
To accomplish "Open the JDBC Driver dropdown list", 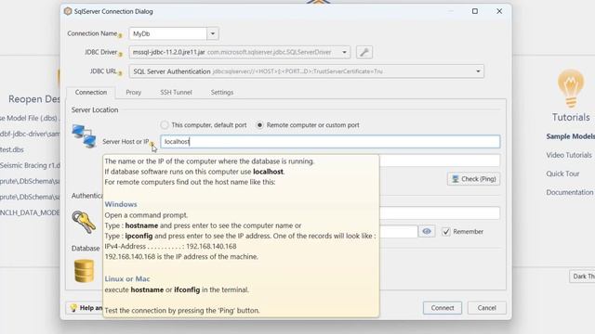I will pyautogui.click(x=344, y=52).
